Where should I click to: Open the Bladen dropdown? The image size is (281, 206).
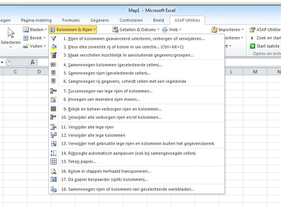(x=35, y=30)
